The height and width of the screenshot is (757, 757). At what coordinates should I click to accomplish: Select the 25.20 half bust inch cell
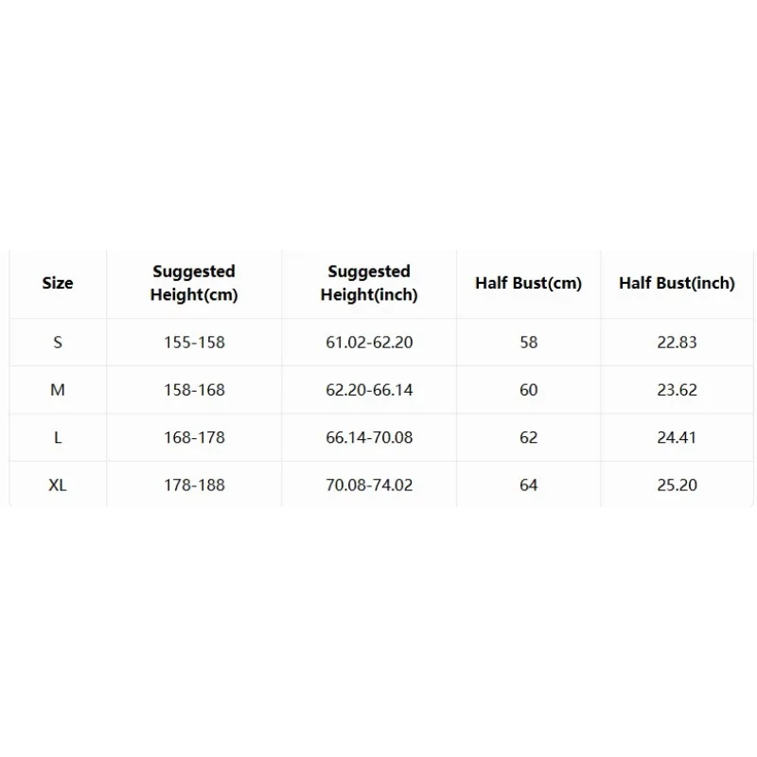point(677,484)
